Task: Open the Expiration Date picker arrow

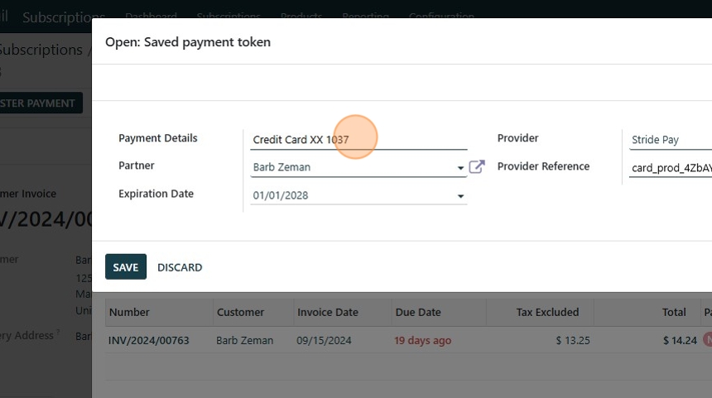Action: [x=460, y=197]
